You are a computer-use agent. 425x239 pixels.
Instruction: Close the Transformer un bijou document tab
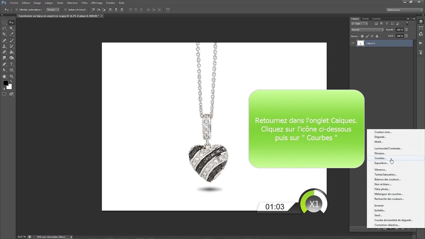pyautogui.click(x=102, y=16)
